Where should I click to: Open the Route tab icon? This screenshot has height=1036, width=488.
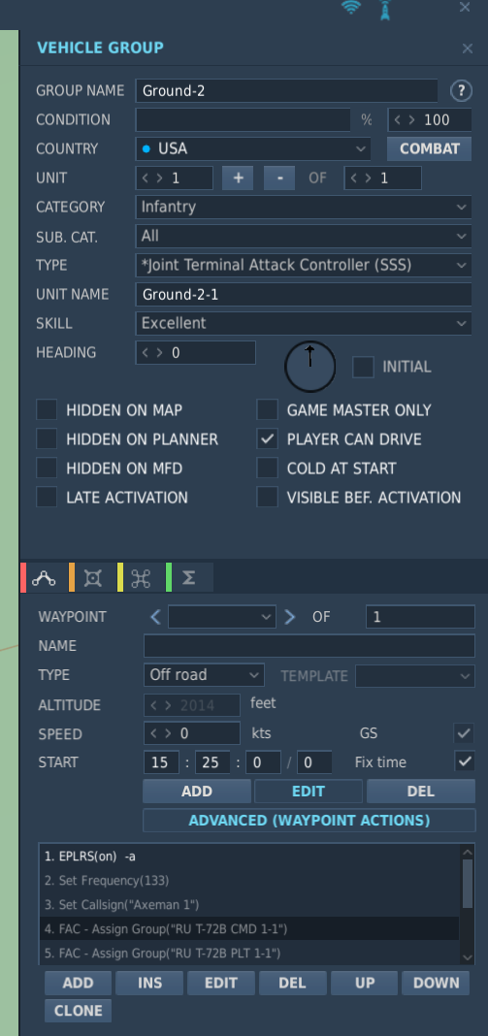(45, 578)
